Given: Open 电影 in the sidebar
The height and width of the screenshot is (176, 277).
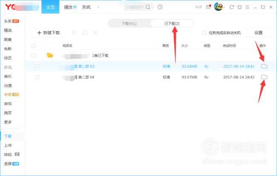Looking at the screenshot, I should [8, 49].
